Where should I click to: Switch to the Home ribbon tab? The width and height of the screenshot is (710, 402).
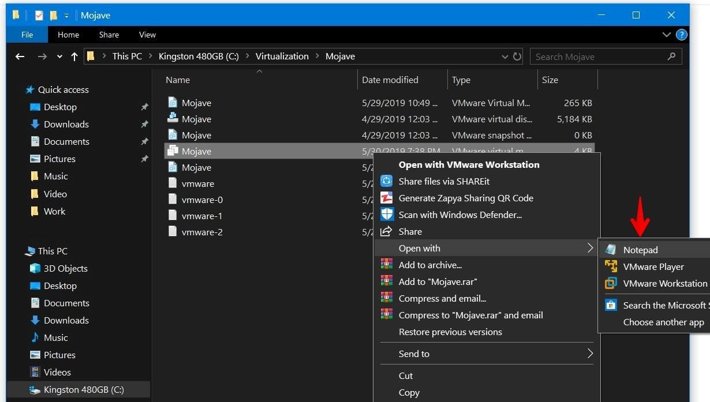click(68, 35)
